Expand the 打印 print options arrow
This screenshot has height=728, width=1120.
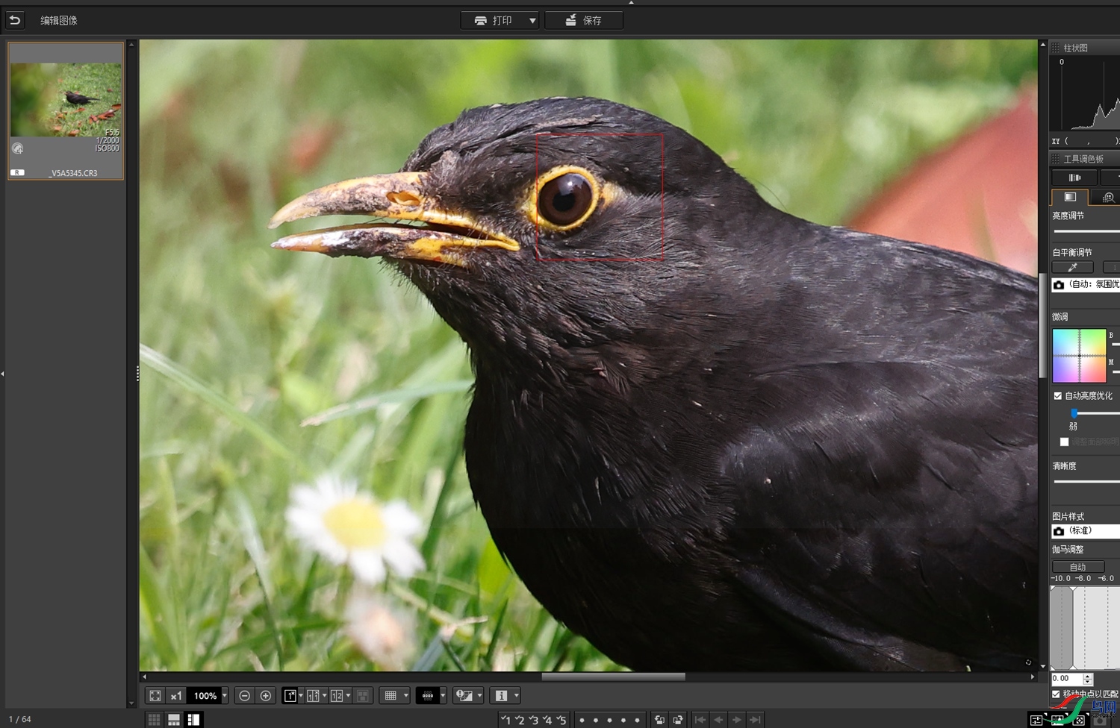point(532,21)
